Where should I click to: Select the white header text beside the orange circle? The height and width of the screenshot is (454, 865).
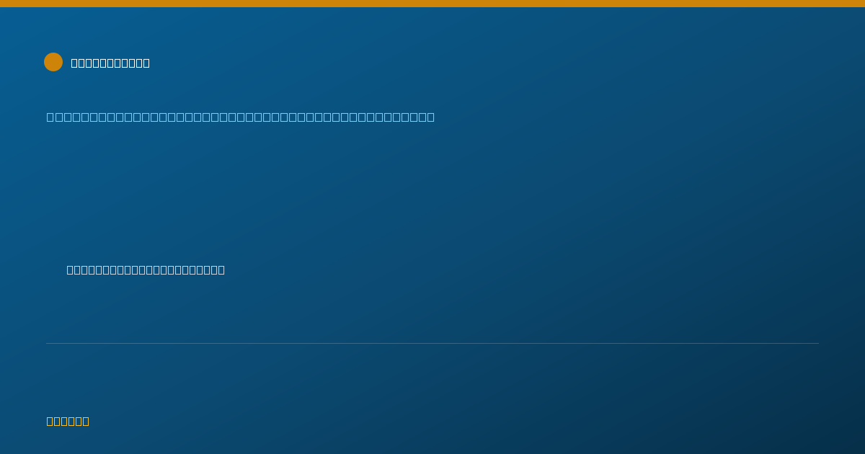point(110,63)
